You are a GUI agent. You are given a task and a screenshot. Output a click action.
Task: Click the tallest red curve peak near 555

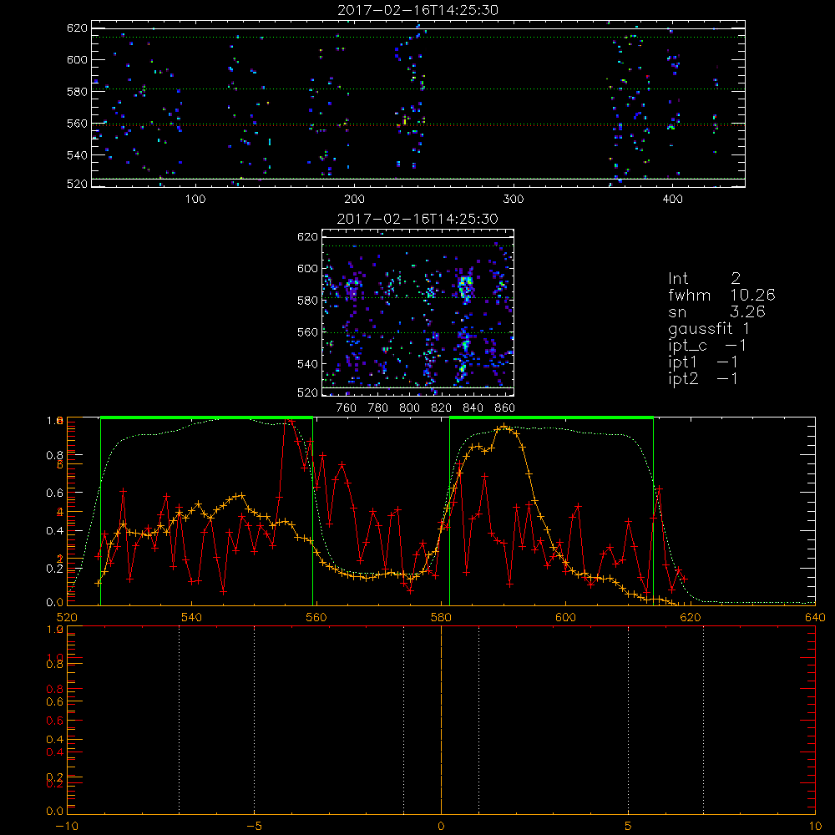click(287, 420)
